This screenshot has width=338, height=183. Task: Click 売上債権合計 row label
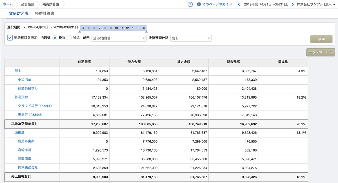tap(21, 177)
